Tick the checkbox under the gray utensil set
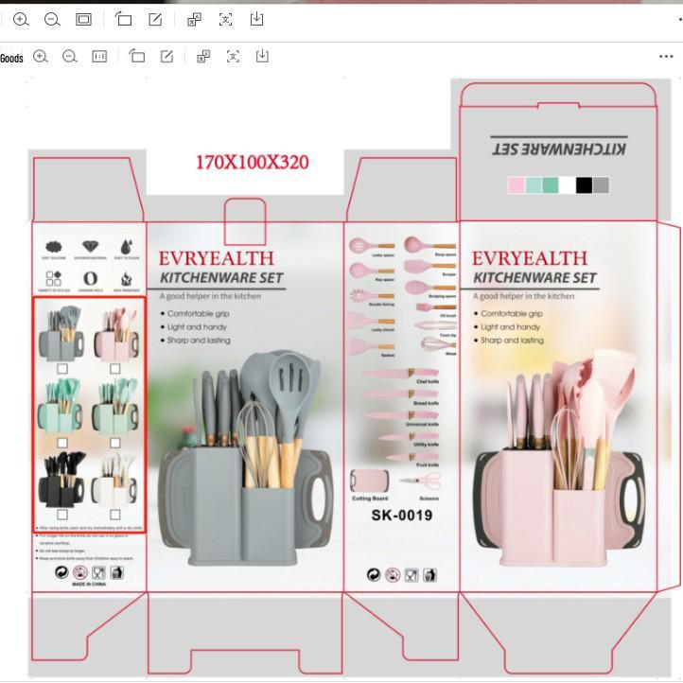The image size is (683, 683). (62, 368)
